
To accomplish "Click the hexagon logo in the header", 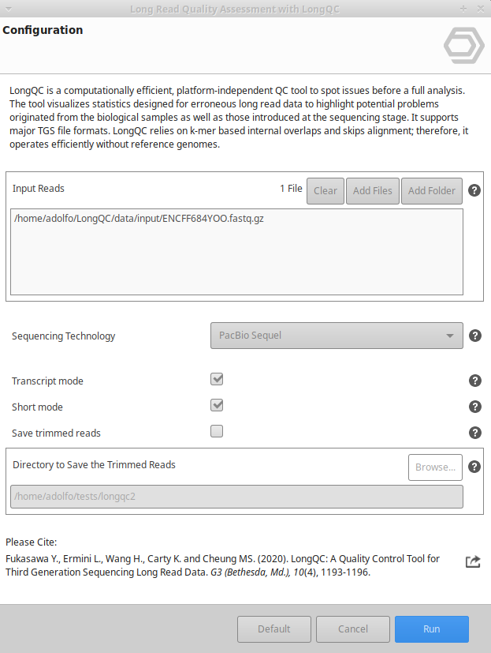I will tap(463, 46).
